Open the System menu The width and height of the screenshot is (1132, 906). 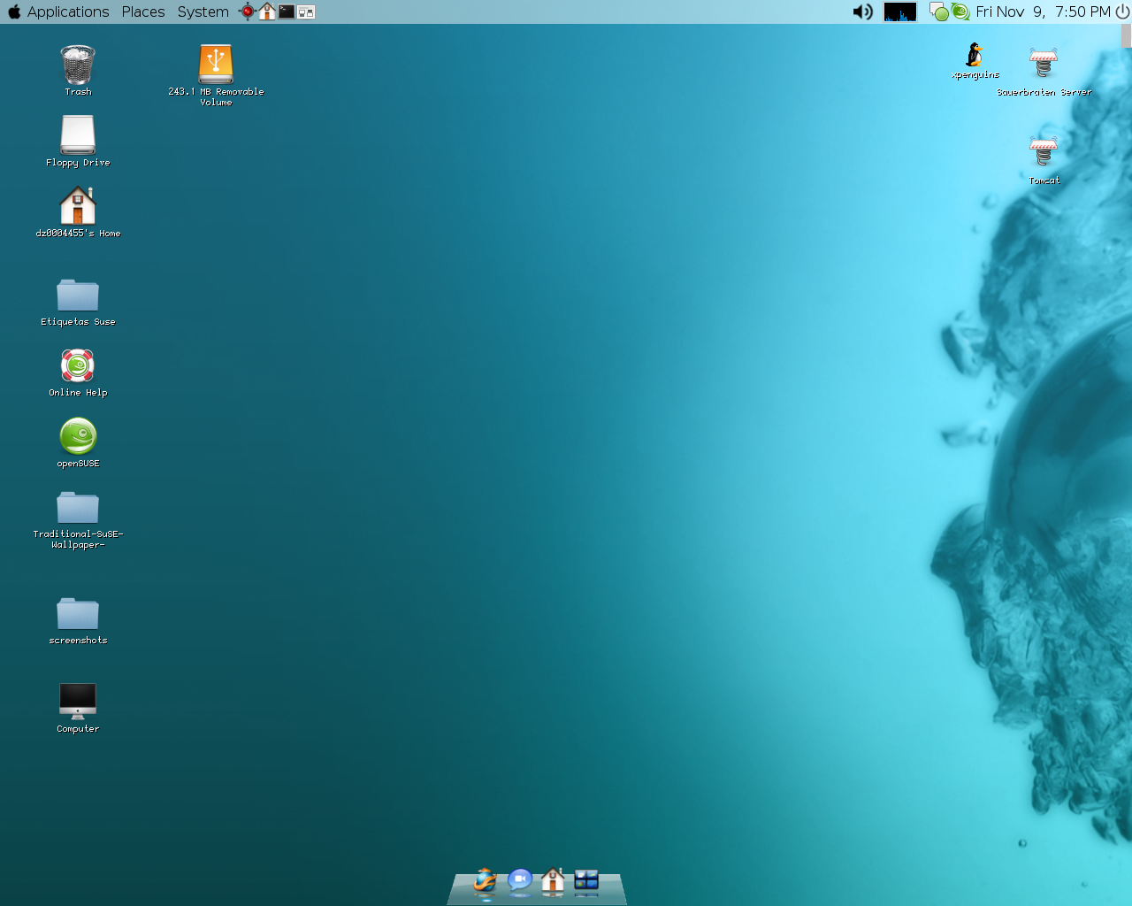(x=203, y=12)
